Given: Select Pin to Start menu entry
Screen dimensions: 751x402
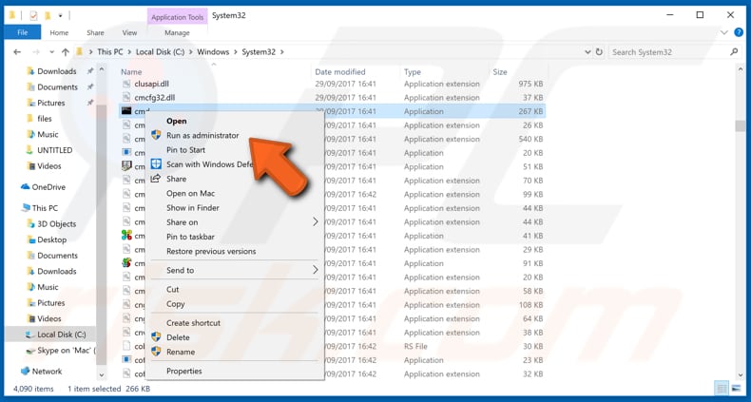Looking at the screenshot, I should 185,150.
